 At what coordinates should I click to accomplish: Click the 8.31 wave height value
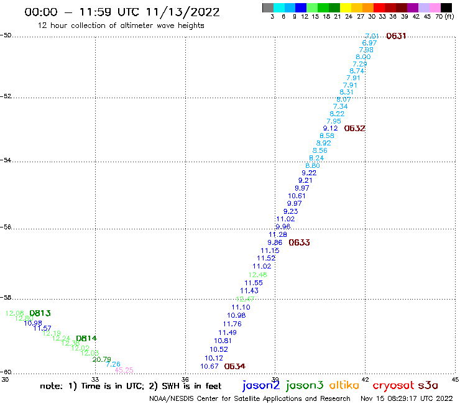[346, 92]
